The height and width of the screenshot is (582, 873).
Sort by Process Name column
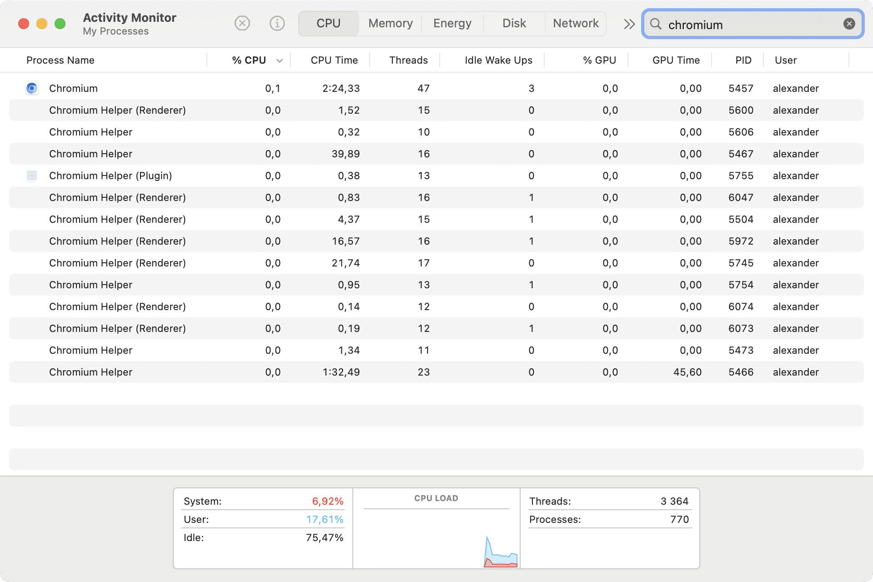tap(60, 60)
